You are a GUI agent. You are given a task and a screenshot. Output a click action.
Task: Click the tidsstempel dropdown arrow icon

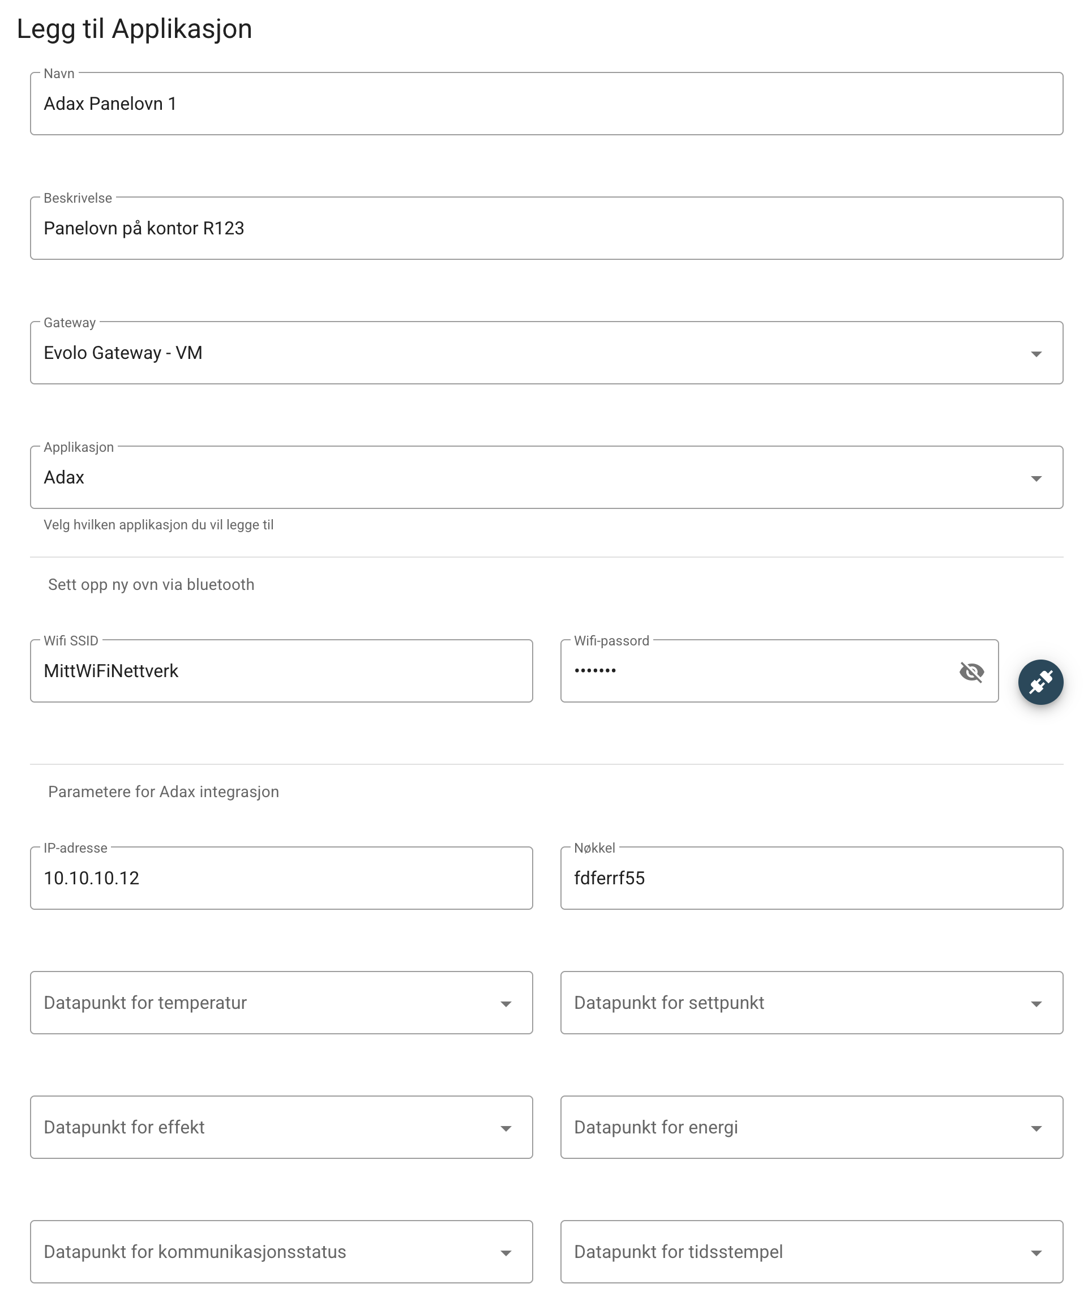click(x=1036, y=1253)
